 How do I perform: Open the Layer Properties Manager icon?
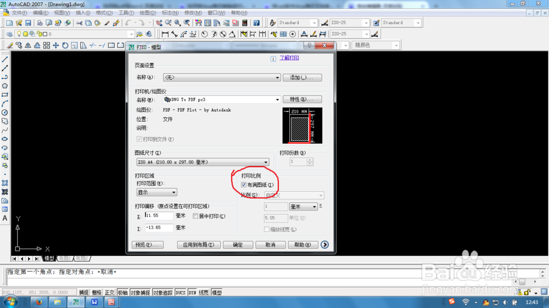[9, 35]
